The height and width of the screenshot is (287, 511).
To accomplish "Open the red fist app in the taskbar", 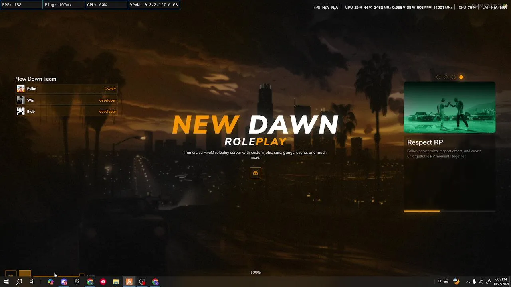I will tap(103, 282).
